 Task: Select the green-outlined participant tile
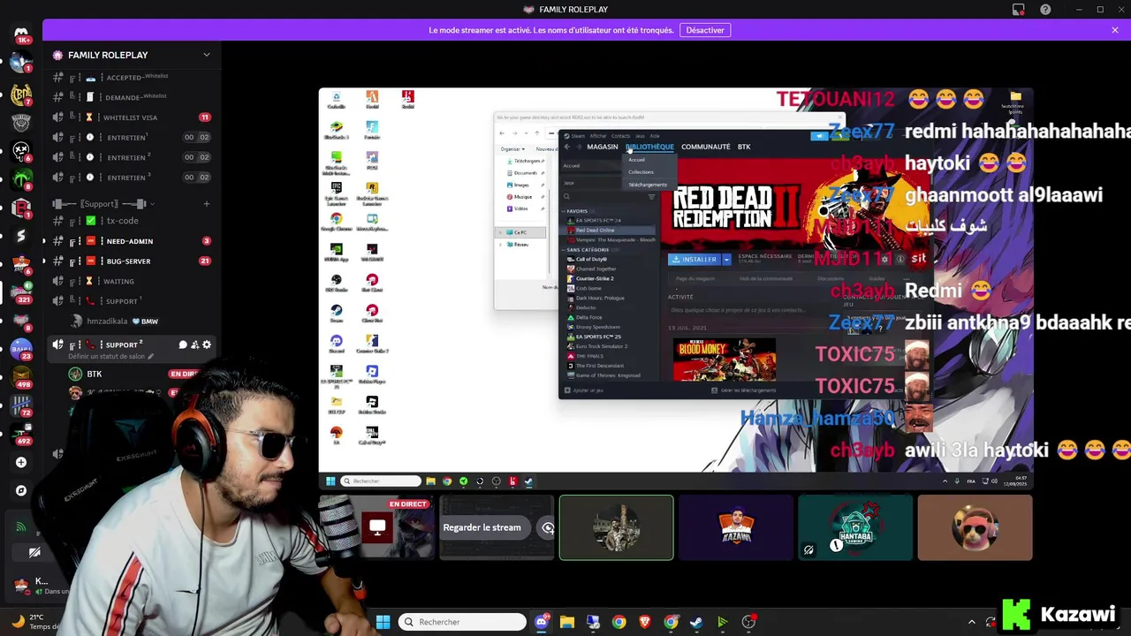point(616,527)
